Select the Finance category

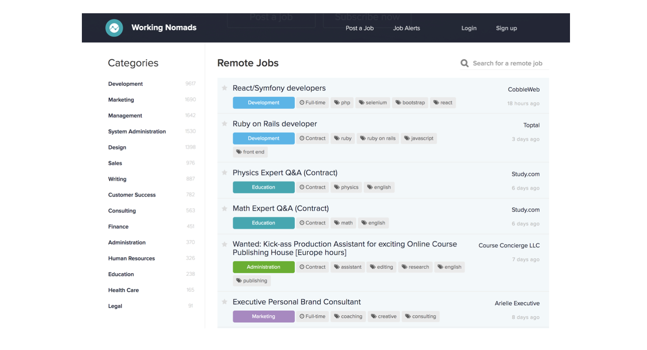118,227
